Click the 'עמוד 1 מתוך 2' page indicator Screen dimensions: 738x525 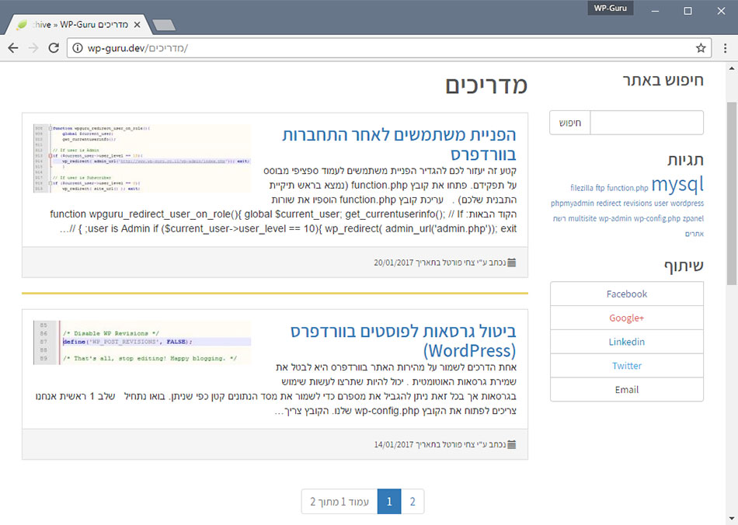[x=339, y=502]
